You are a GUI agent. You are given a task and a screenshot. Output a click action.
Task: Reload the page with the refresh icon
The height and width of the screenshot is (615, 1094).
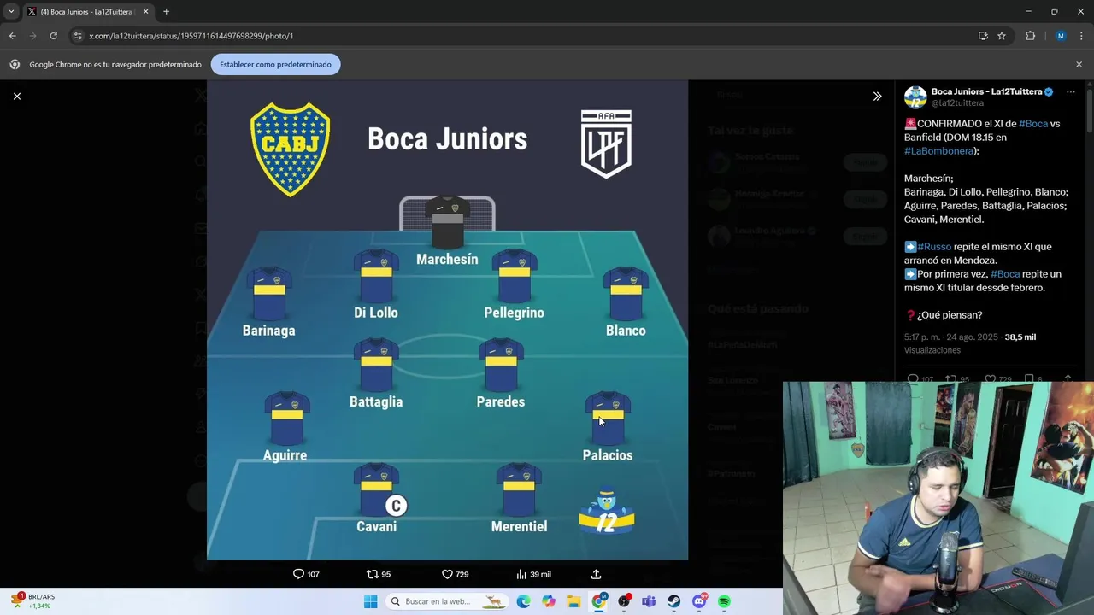[x=53, y=36]
